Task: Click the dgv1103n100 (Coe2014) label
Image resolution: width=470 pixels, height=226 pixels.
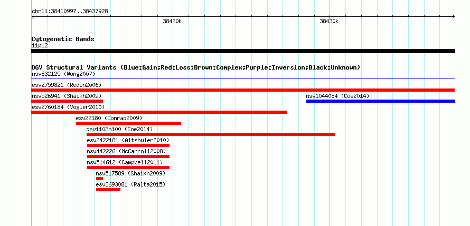Action: click(x=119, y=129)
